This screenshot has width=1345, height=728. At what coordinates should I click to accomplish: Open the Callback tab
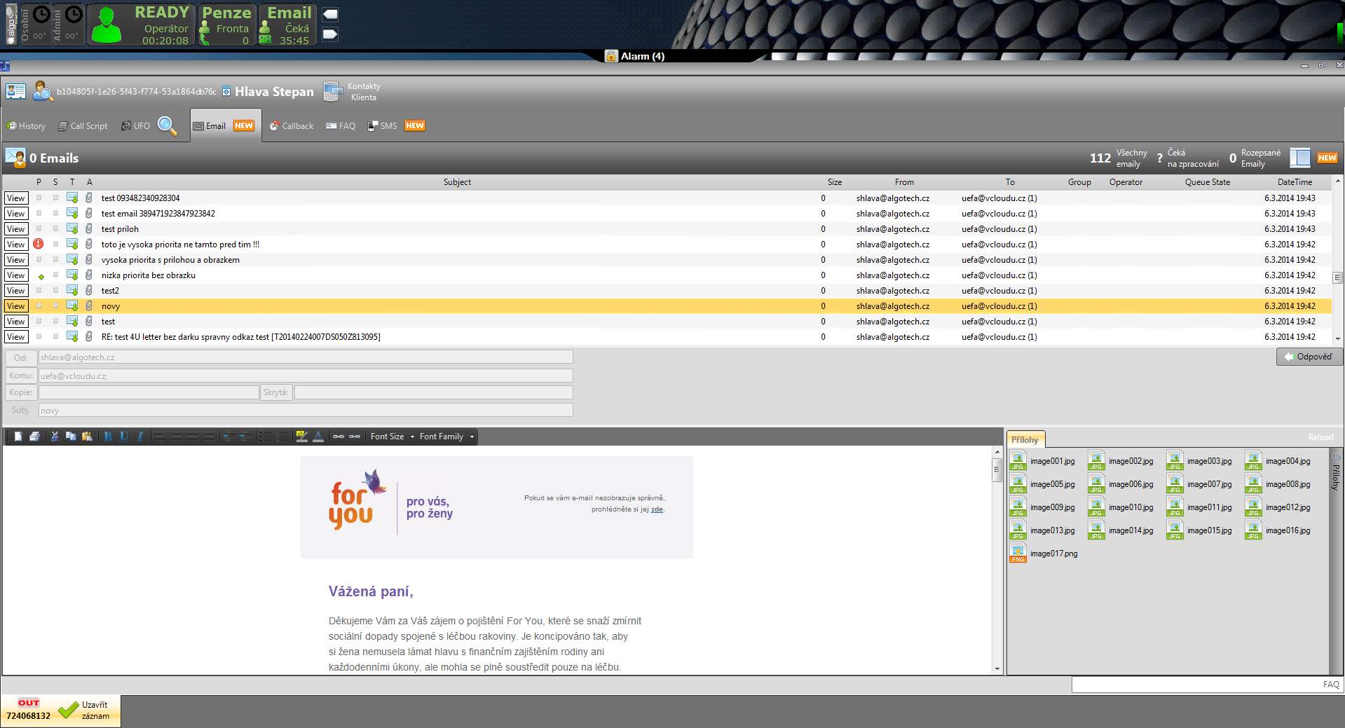(292, 126)
